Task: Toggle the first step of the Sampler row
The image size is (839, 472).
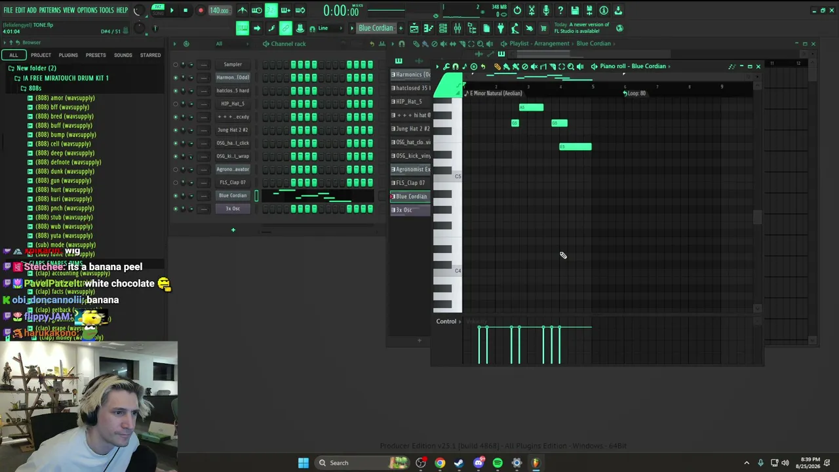Action: point(265,64)
